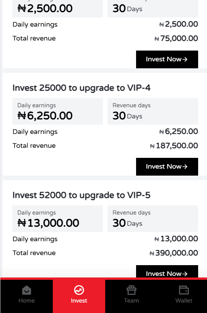Click the VIP-5 Revenue days box

coord(153,218)
